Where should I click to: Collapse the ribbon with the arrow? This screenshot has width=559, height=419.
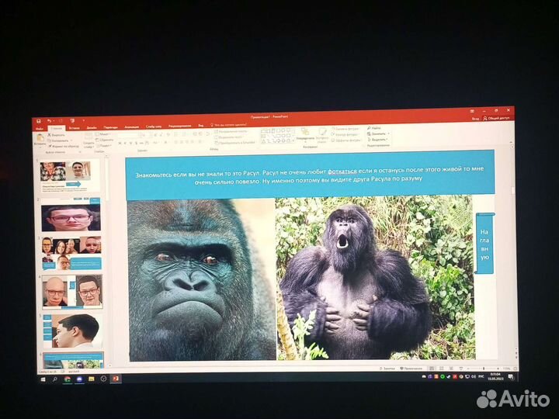(512, 142)
